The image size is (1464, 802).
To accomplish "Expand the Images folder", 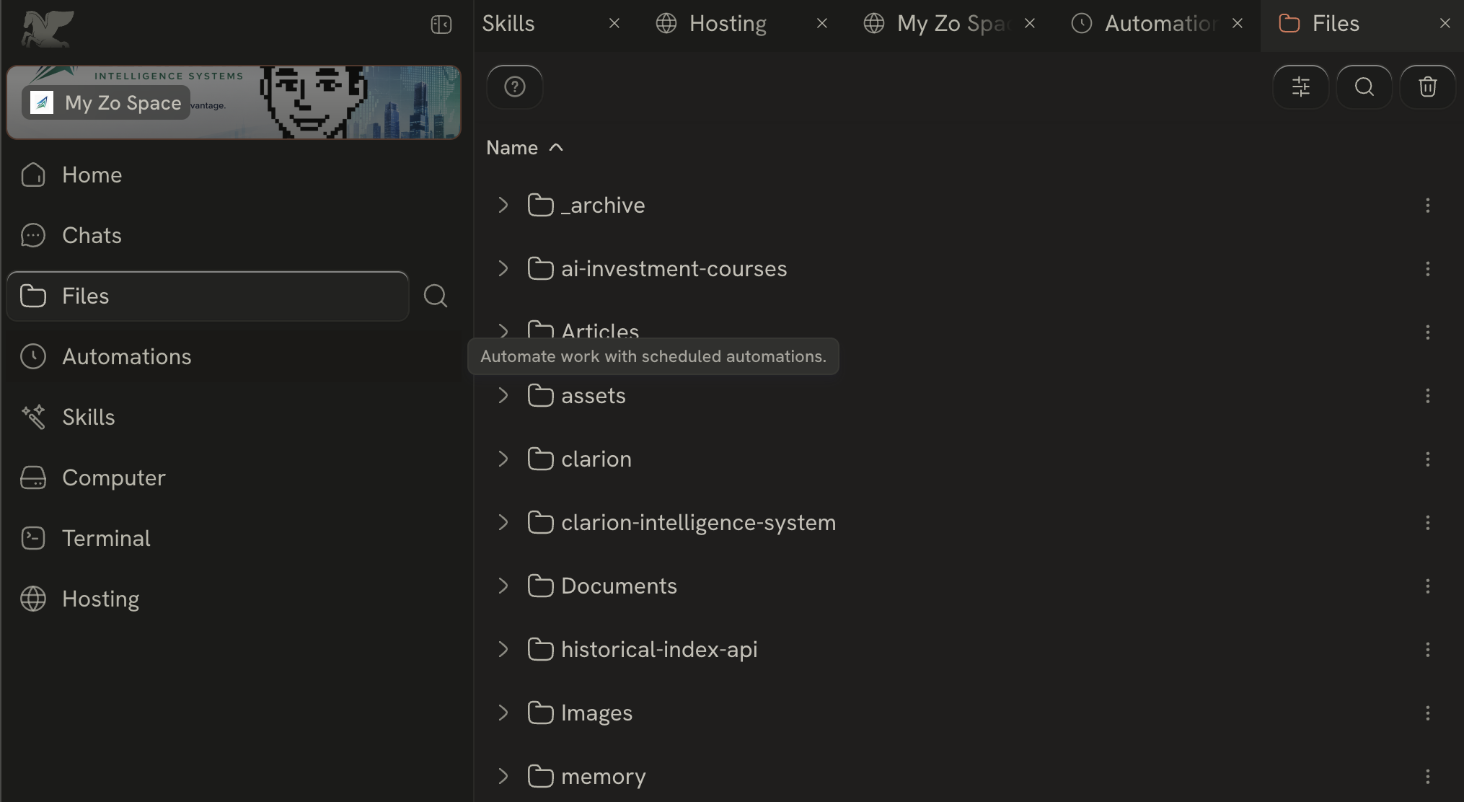I will click(x=503, y=713).
